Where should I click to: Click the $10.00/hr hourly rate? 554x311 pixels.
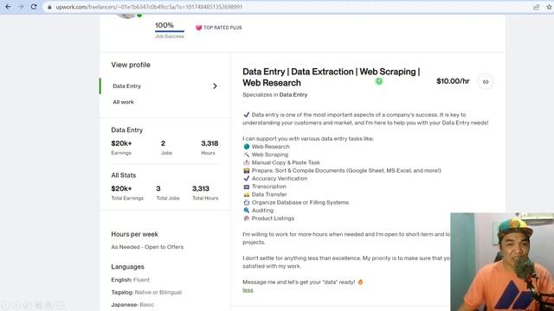(453, 81)
